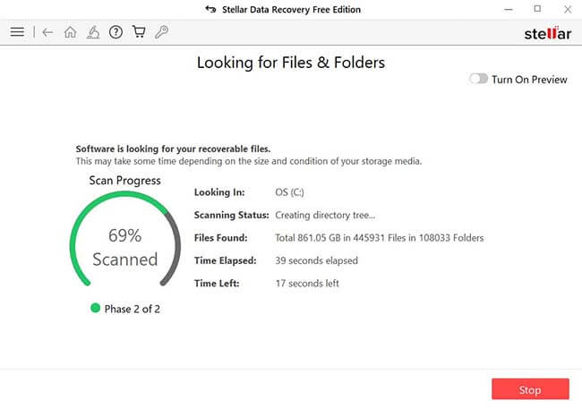Click the 'Time Left:' label

(x=217, y=284)
